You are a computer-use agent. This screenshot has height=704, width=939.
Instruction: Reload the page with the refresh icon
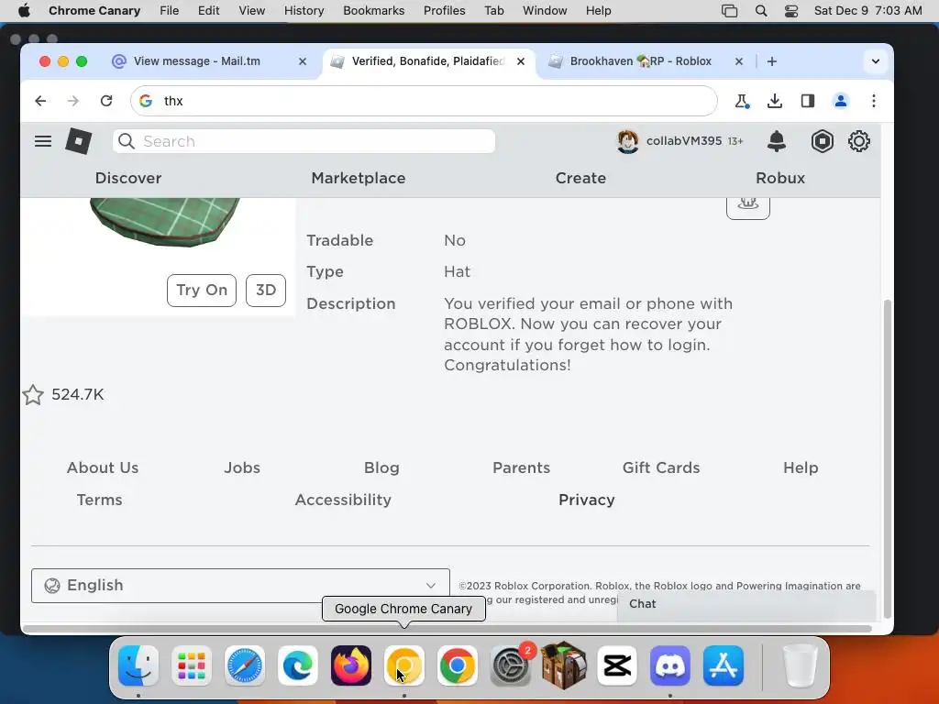106,101
